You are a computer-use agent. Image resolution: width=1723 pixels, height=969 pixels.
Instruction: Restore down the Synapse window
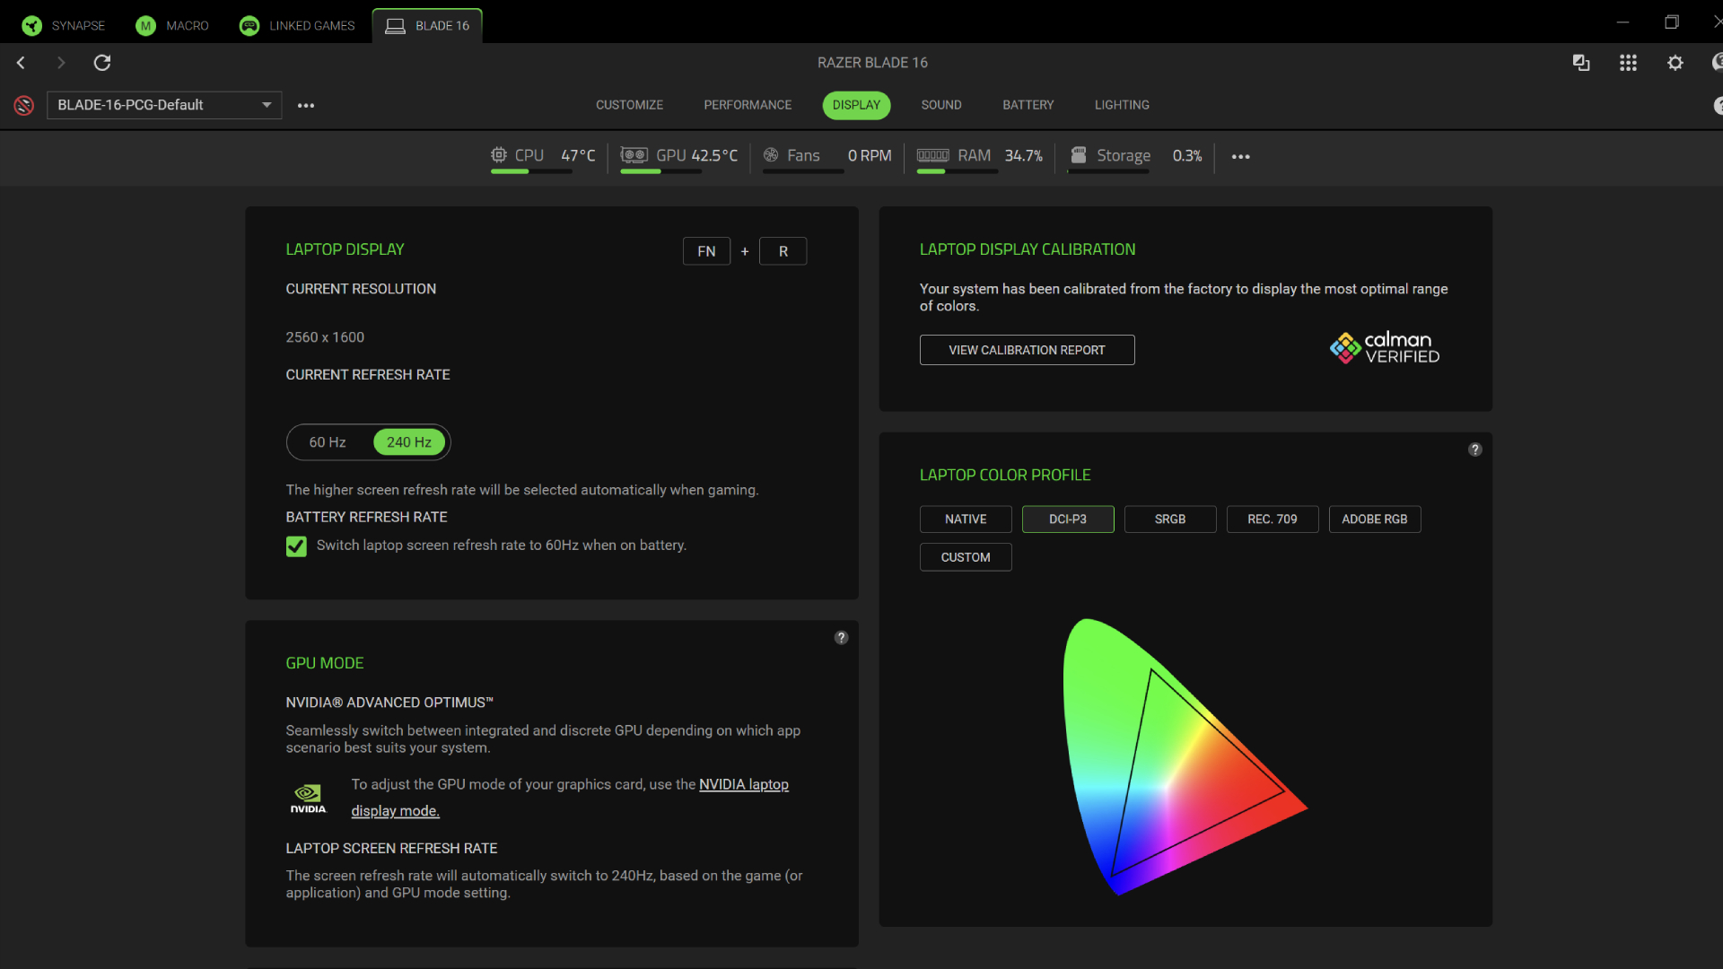point(1671,22)
